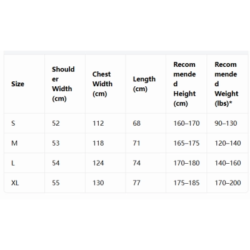Select the Shoulder Width (cm) header cell
The height and width of the screenshot is (250, 250).
point(63,84)
